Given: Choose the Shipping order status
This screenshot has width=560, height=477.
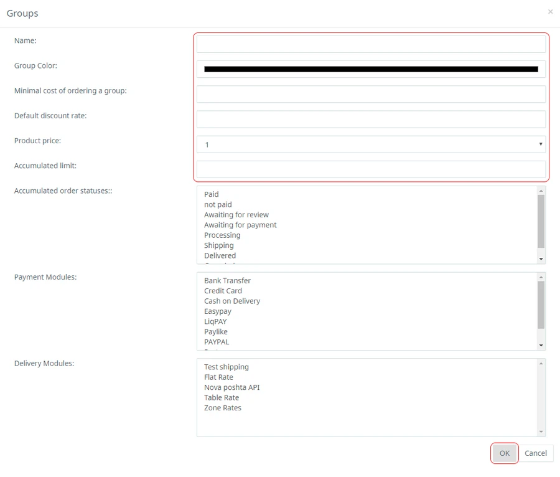Looking at the screenshot, I should [x=219, y=245].
